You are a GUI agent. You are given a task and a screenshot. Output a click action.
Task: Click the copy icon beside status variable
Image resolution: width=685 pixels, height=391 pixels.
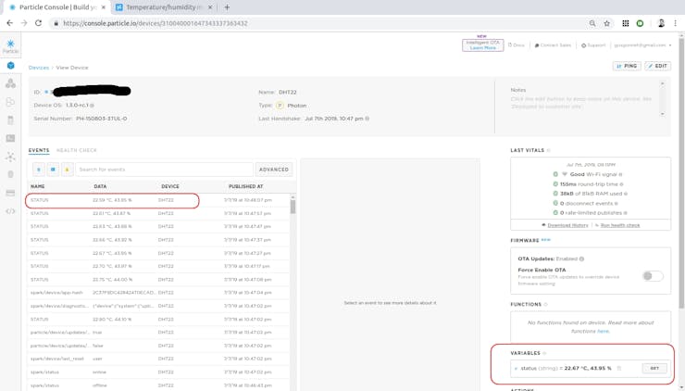pos(619,368)
